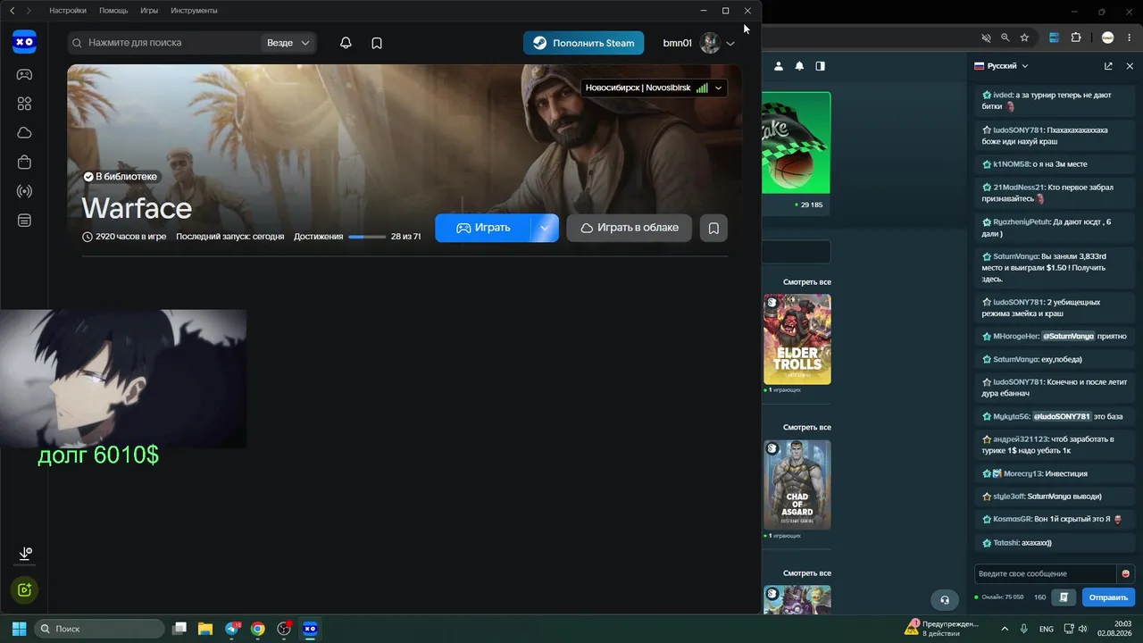
Task: Show hidden system tray icons chevron
Action: pos(1005,629)
